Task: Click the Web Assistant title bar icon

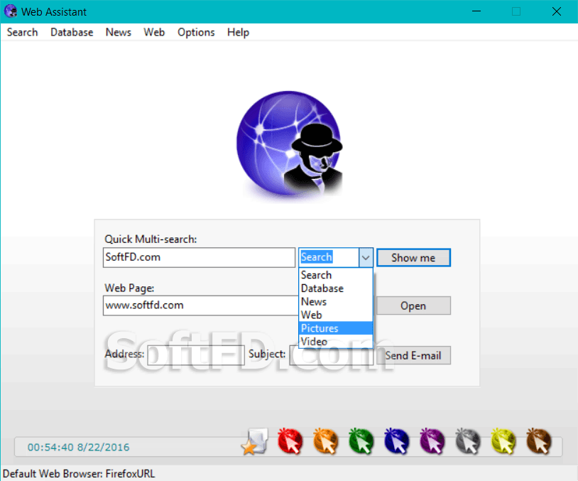Action: coord(11,11)
